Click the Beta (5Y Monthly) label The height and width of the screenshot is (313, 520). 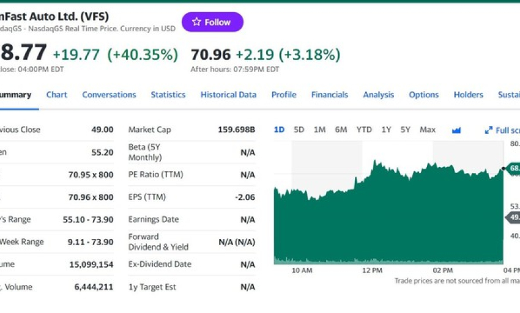(145, 152)
